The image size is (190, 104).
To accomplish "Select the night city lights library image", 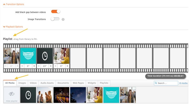I will (61, 95).
